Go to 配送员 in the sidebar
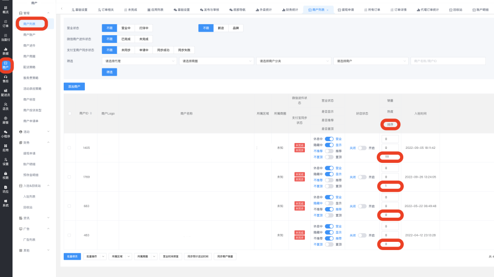The height and width of the screenshot is (277, 494). click(x=5, y=92)
